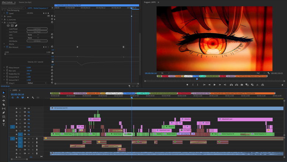
Task: Reset Blur Amount parameter
Action: tap(52, 47)
